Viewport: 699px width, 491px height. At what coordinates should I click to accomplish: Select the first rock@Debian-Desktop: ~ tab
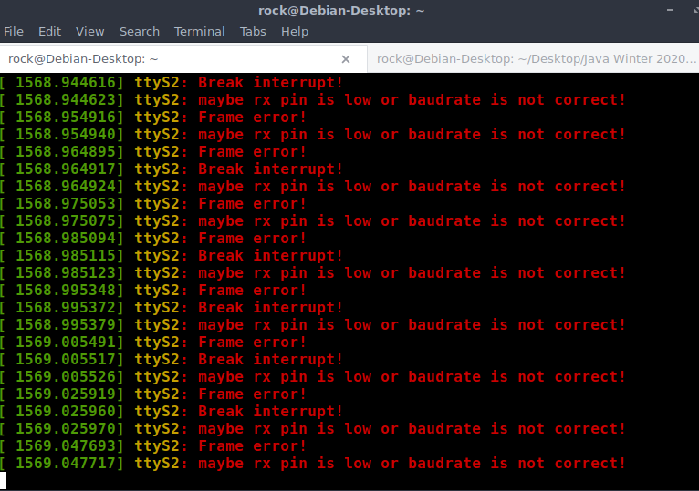[x=84, y=59]
